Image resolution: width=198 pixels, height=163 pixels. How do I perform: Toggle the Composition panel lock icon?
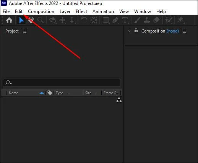tap(136, 31)
